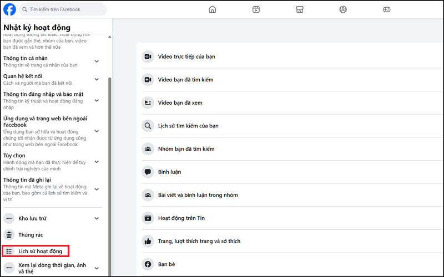Expand the Kho lưu trữ section

coord(97,219)
